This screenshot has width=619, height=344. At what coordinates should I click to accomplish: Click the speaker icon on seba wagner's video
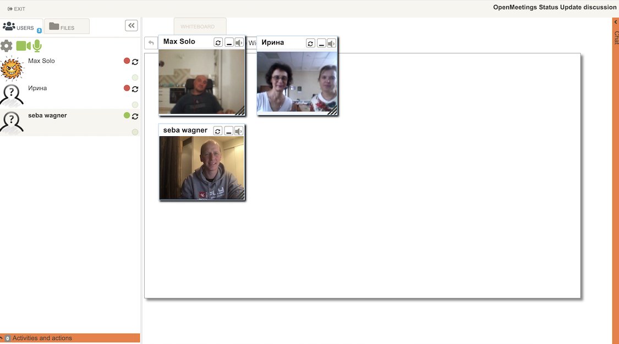point(239,131)
